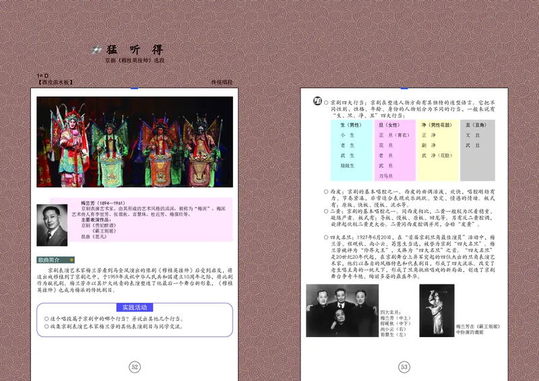Select the heading 主要表演作品

coord(96,220)
